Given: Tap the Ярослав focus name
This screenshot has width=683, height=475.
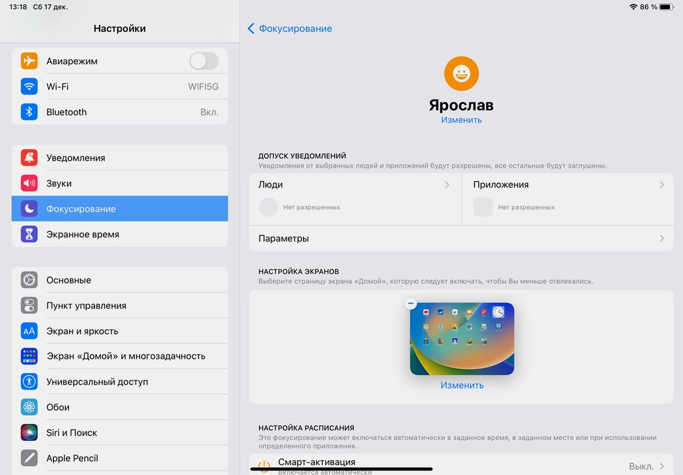Looking at the screenshot, I should tap(462, 105).
